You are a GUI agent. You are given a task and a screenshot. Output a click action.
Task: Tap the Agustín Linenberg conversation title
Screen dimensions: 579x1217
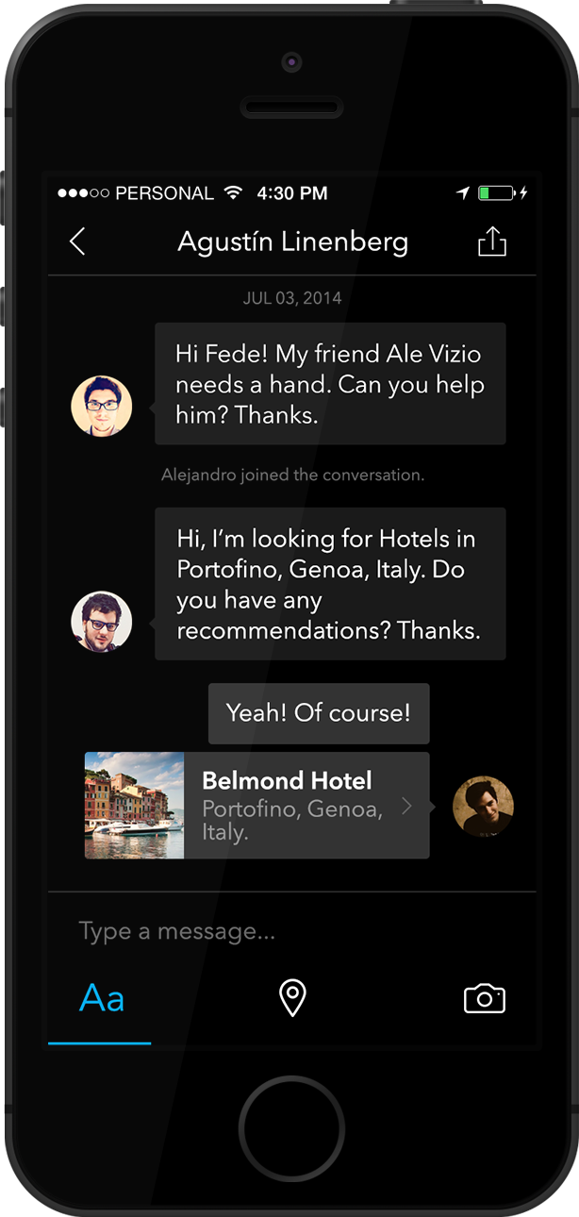point(292,242)
